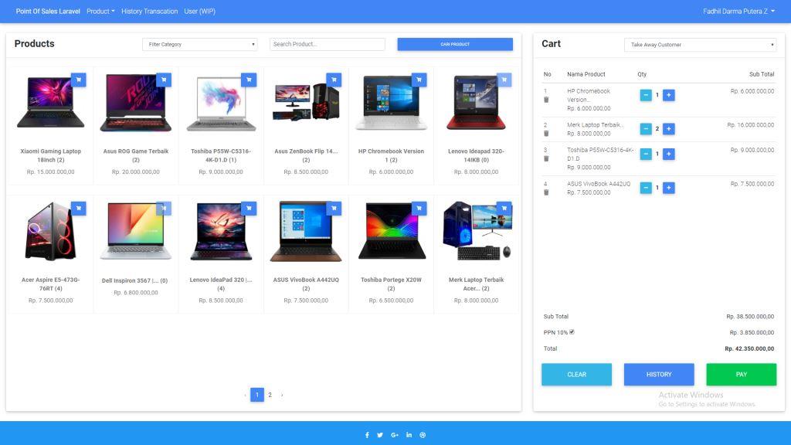Add Merk Laptop Terbaik Acer to cart
Screen dimensions: 791x445
(504, 209)
